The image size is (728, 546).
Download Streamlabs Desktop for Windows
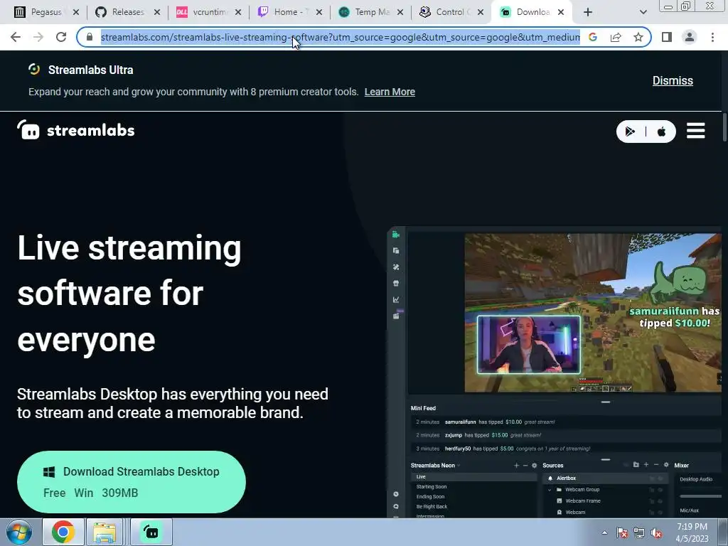[x=132, y=482]
